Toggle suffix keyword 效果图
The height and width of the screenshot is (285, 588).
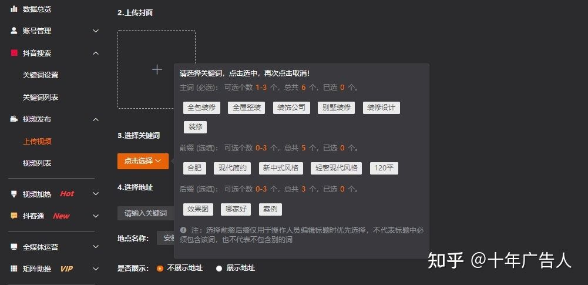click(198, 209)
